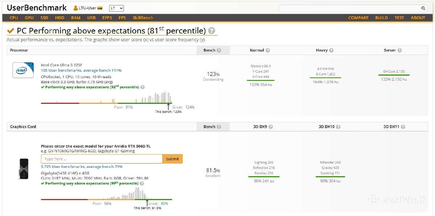The height and width of the screenshot is (216, 435).
Task: Click the search magnifier icon
Action: pos(423,8)
